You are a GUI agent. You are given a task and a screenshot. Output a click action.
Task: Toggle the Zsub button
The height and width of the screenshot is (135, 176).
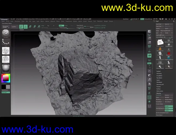[x=66, y=26]
